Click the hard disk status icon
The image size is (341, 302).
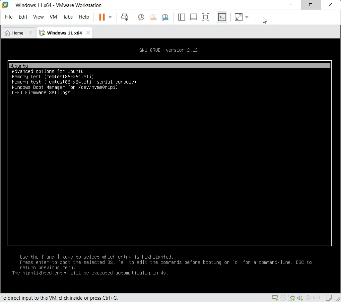[x=275, y=298]
